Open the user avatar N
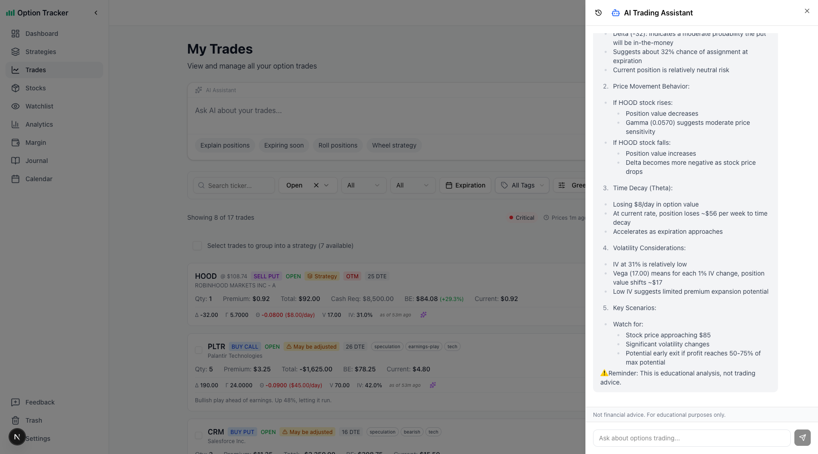This screenshot has height=454, width=818. [x=17, y=437]
